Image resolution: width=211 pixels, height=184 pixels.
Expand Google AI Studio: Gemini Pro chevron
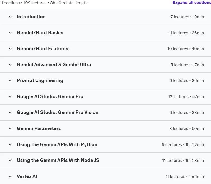[10, 96]
